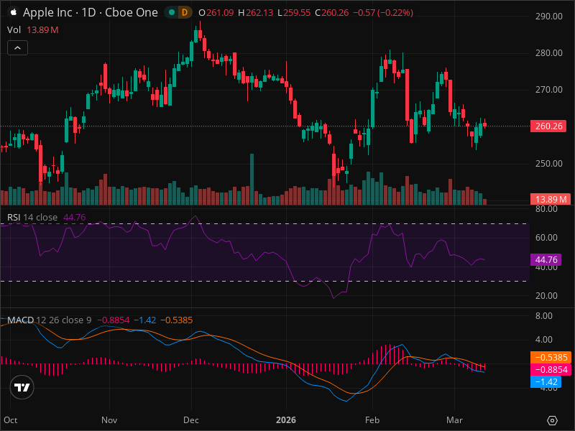Click the 290.00 price scale label

tap(548, 16)
